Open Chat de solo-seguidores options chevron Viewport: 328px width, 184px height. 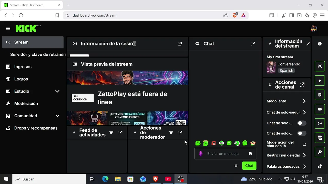pyautogui.click(x=304, y=112)
